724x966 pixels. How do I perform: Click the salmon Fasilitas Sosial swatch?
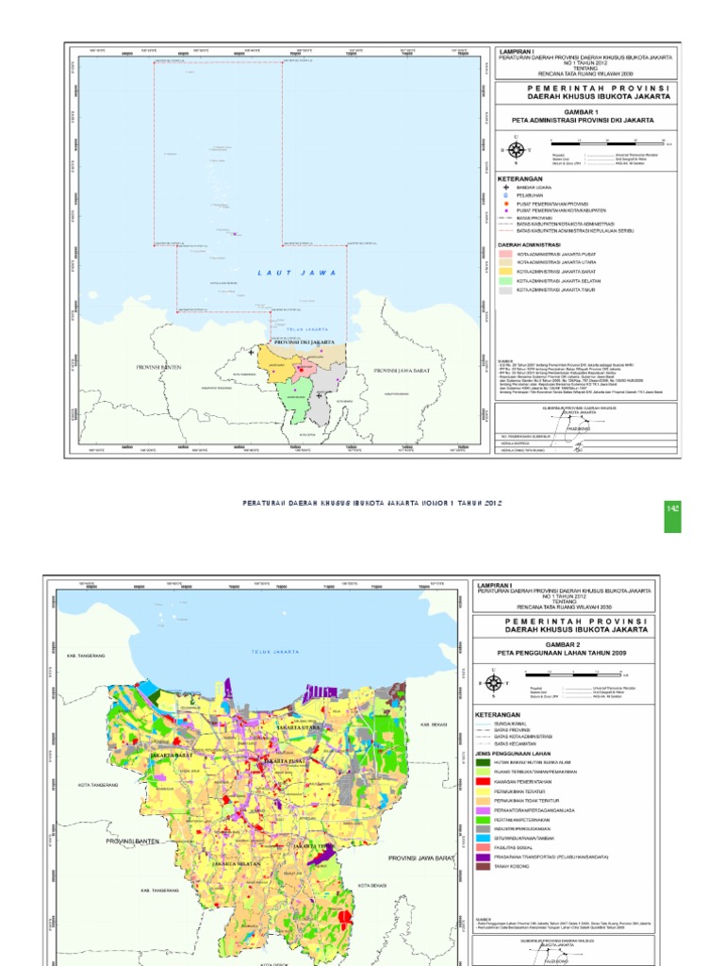pos(483,847)
